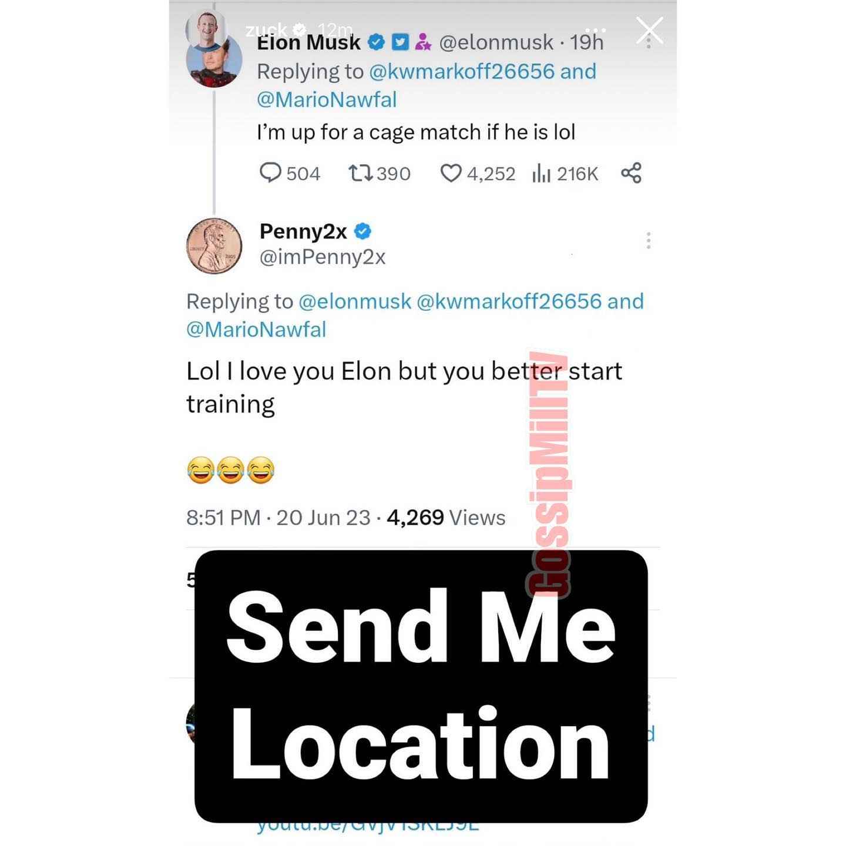Open the @imPenny2x handle

point(323,257)
